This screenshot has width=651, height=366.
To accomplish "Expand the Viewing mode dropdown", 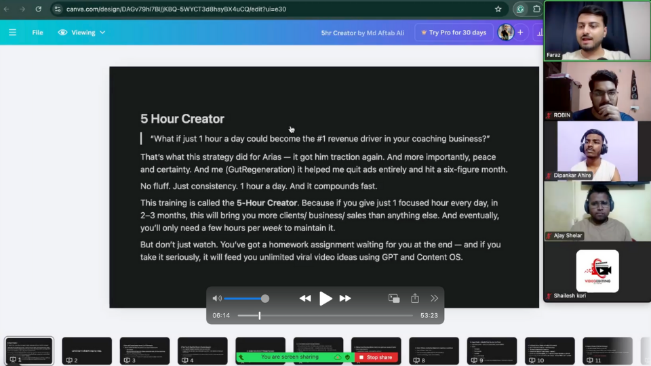I will click(82, 33).
